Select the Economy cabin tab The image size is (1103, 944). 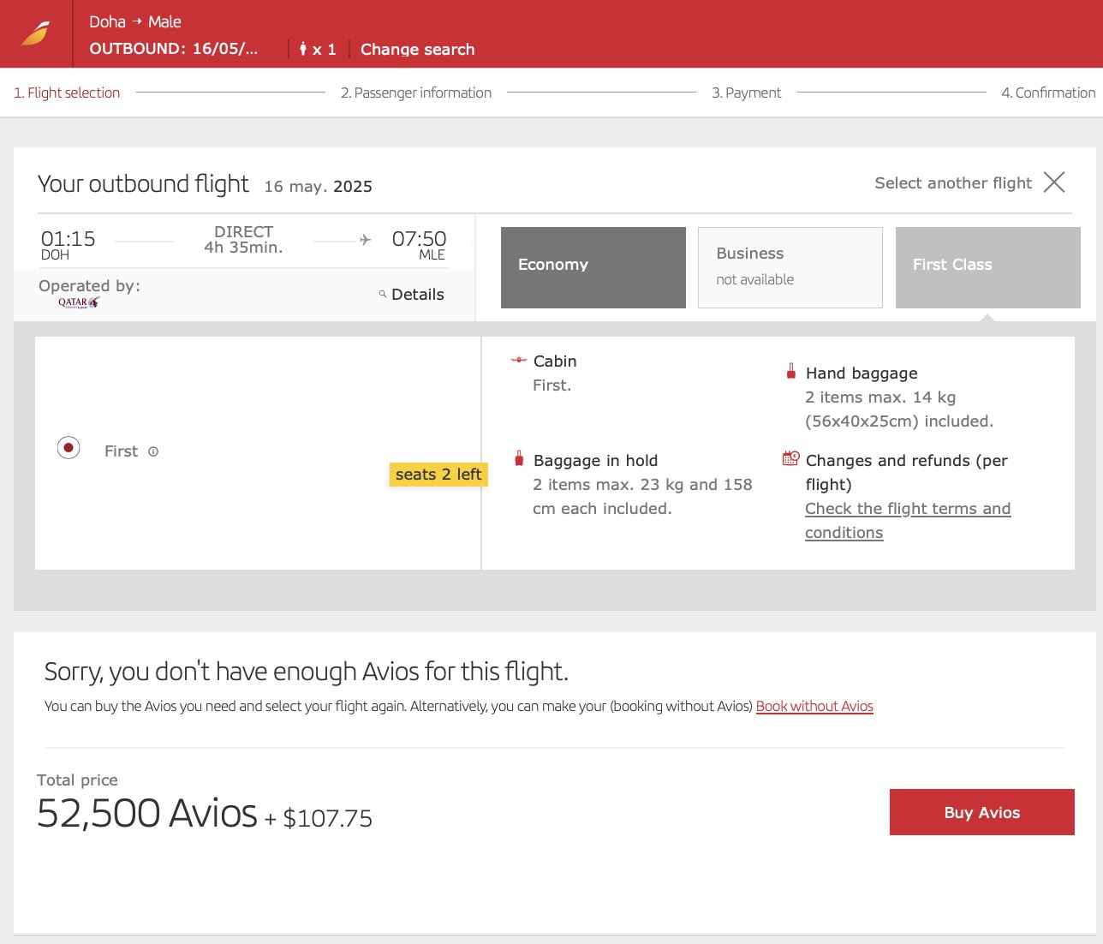pyautogui.click(x=593, y=267)
